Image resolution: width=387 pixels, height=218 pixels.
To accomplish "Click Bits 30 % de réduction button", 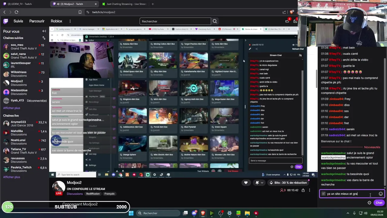I will (288, 183).
